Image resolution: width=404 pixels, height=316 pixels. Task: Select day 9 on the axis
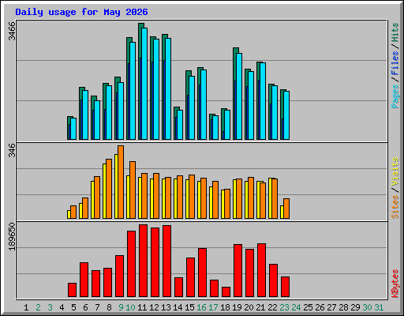click(x=121, y=307)
